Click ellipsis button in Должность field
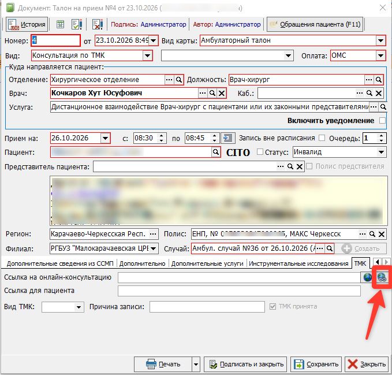 [369, 80]
